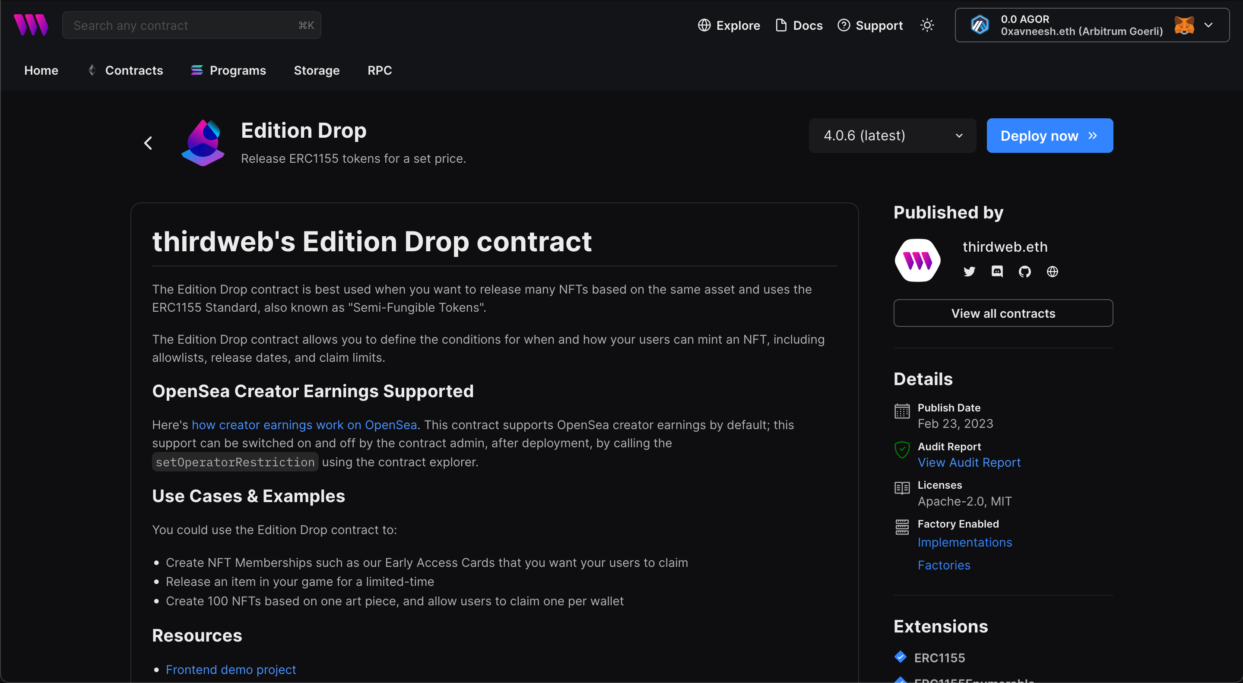
Task: Click the Ethereum icon next to Contracts
Action: (x=91, y=70)
